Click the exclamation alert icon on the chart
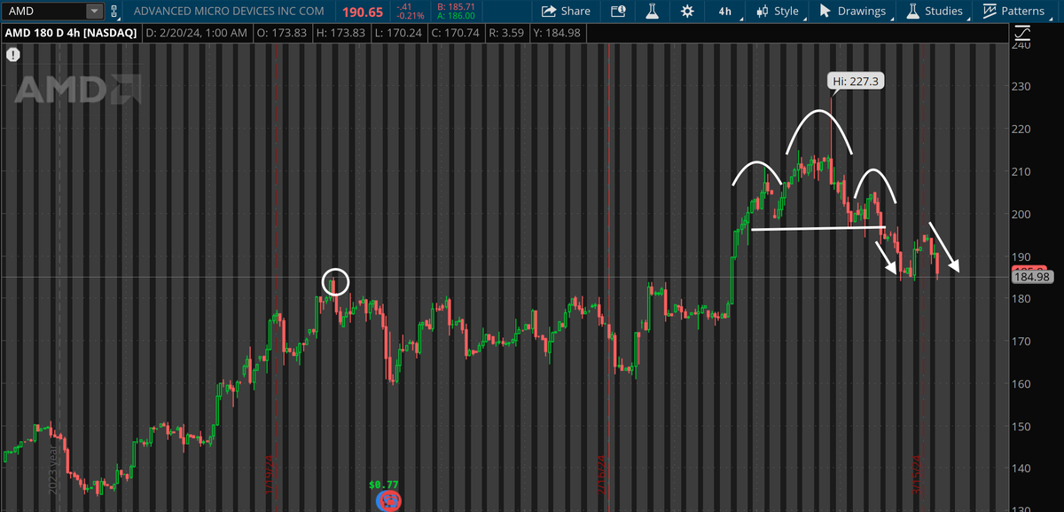1064x512 pixels. [x=13, y=54]
